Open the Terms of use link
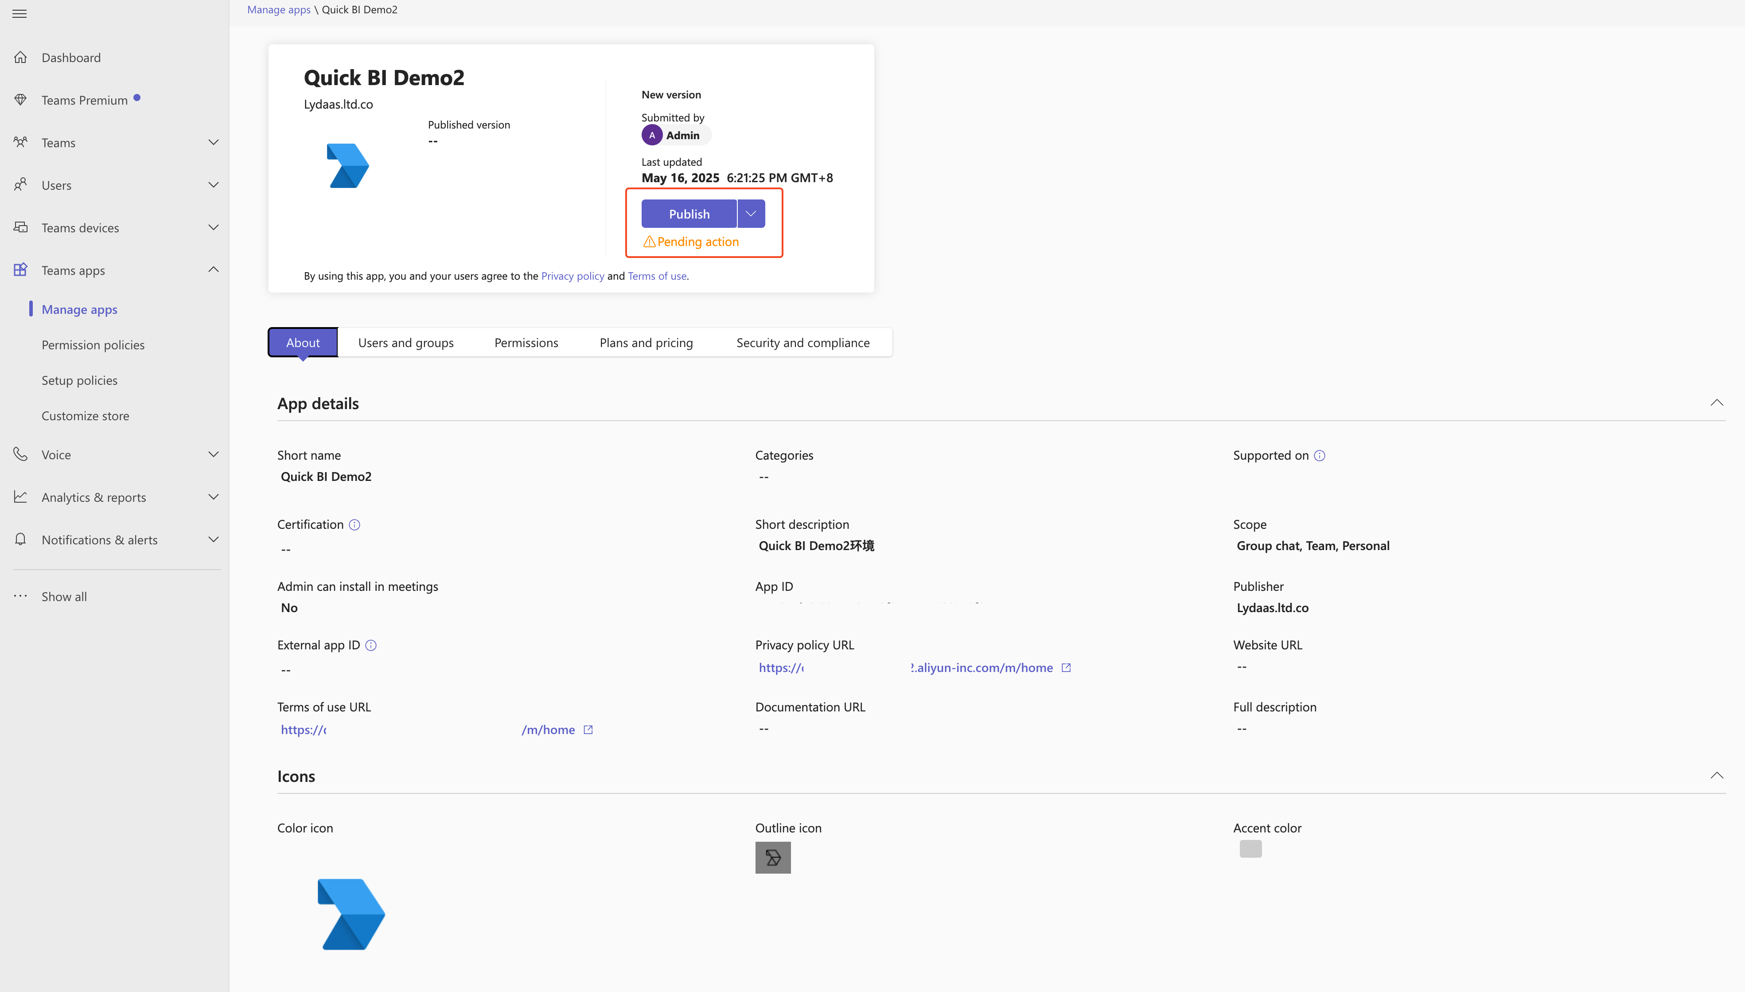Viewport: 1745px width, 992px height. tap(657, 276)
